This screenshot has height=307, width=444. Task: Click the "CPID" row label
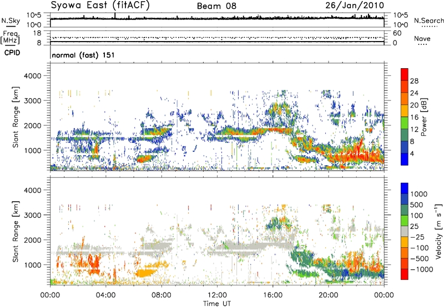tap(12, 53)
